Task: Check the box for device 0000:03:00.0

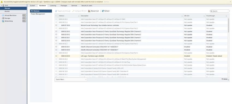Action: 56,50
